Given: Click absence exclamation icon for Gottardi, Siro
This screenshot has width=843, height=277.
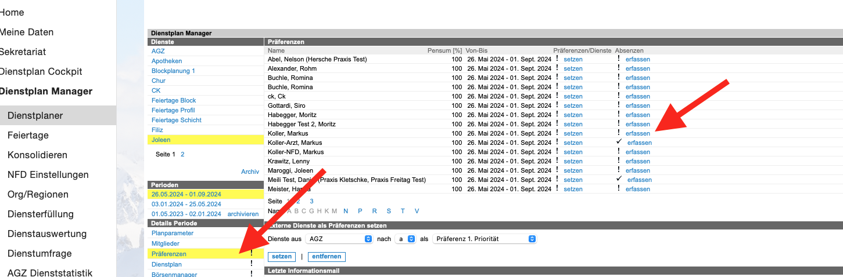Looking at the screenshot, I should 619,105.
